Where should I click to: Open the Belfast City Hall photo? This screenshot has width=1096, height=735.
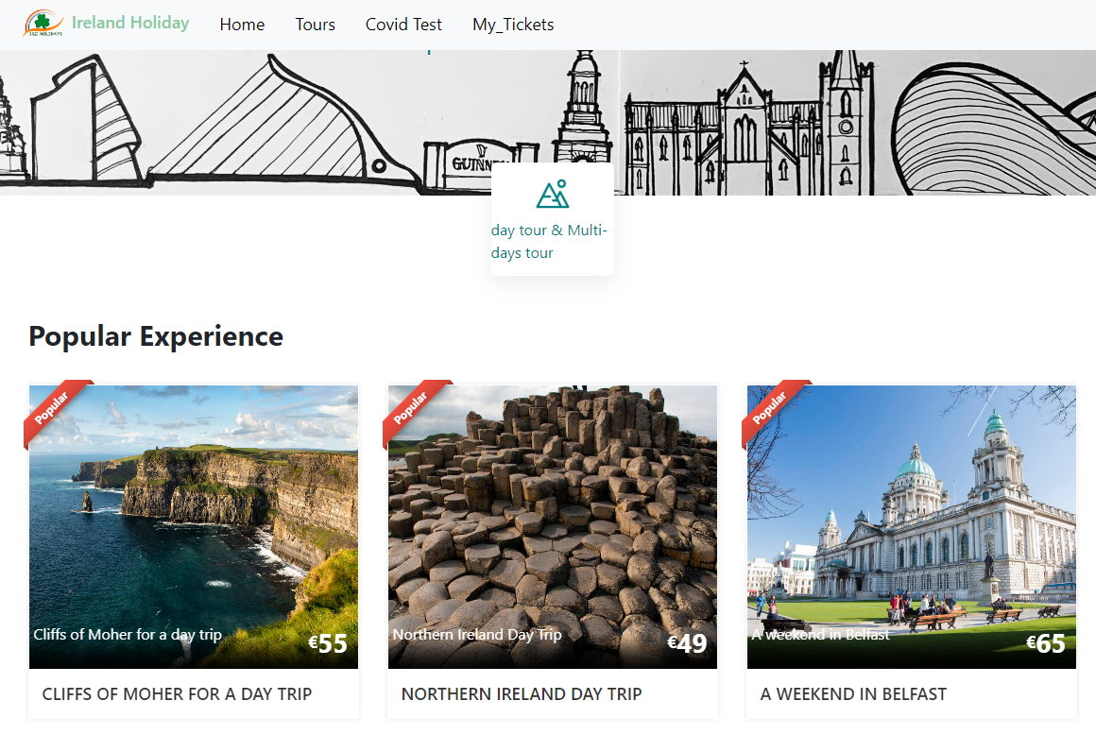(x=912, y=527)
